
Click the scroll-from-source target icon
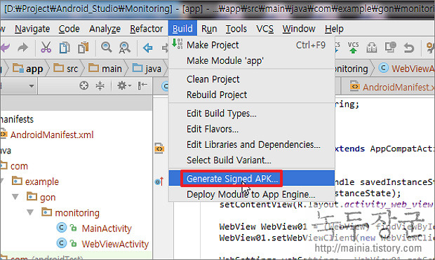coord(83,85)
